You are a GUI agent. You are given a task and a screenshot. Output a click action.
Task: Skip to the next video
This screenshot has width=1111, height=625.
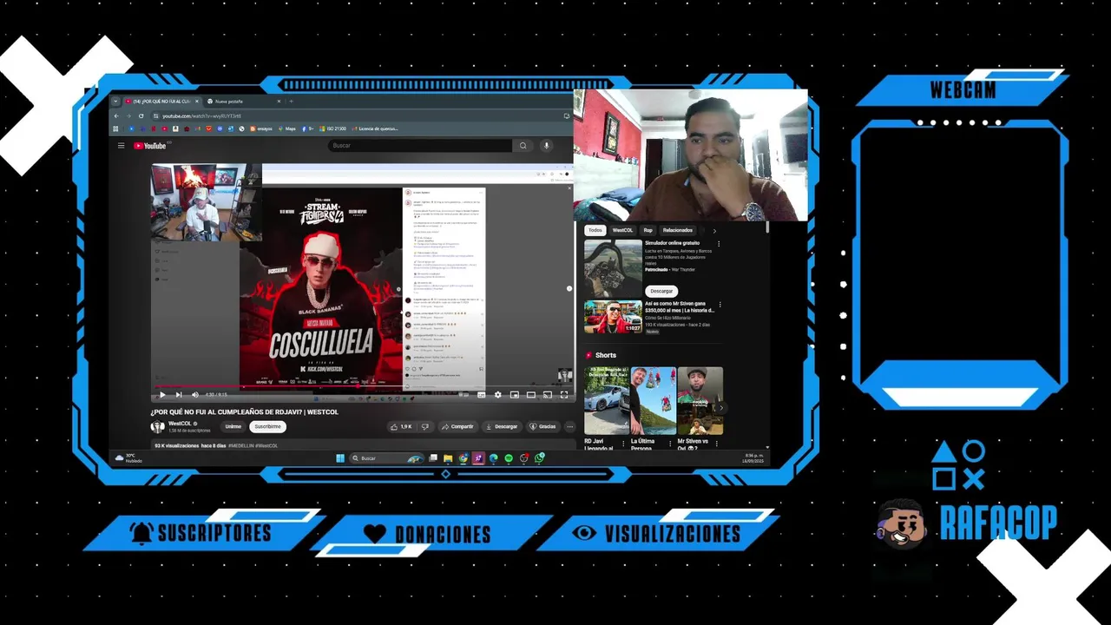[x=179, y=395]
